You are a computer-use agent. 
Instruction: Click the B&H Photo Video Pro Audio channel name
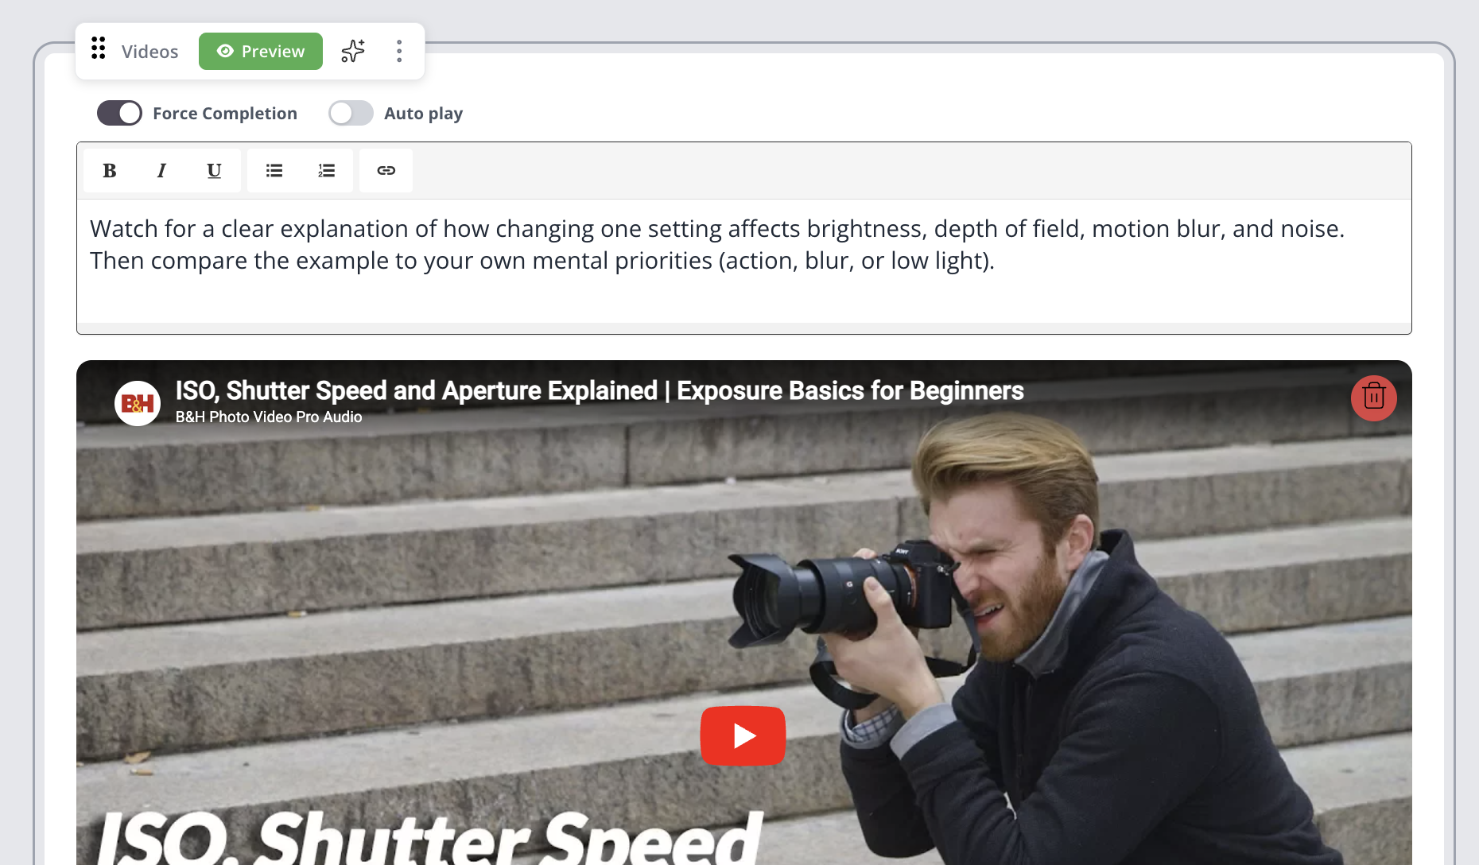(269, 417)
